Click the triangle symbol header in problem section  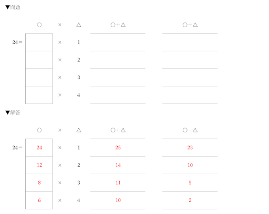(79, 25)
